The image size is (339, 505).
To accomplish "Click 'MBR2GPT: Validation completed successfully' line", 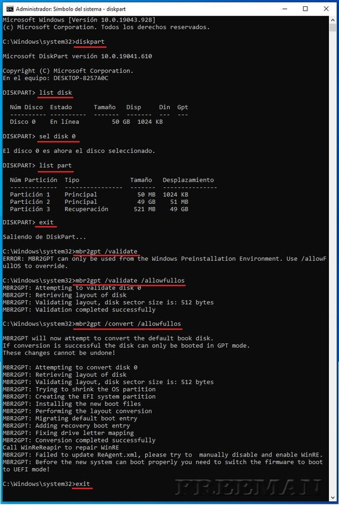I will point(79,309).
